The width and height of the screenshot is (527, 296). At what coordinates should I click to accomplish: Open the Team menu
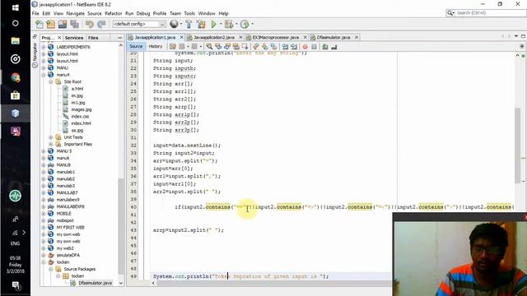point(175,13)
